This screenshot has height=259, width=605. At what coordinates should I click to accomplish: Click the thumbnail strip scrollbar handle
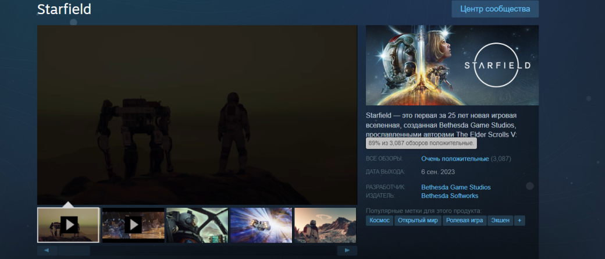[74, 250]
